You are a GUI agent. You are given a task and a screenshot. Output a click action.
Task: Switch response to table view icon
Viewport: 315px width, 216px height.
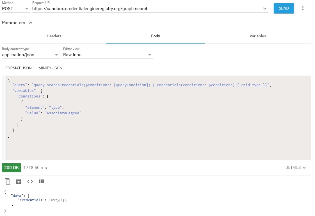(x=41, y=181)
